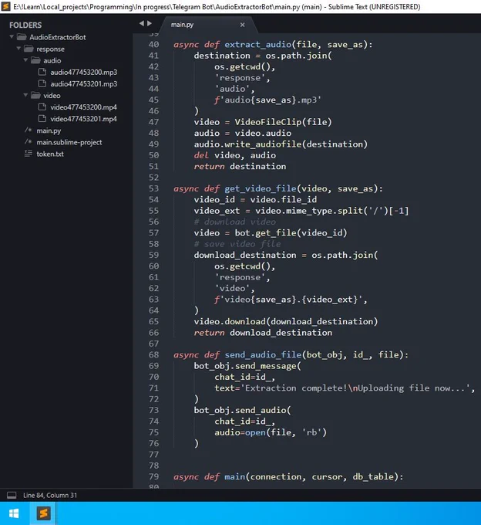This screenshot has height=525, width=481.
Task: Click the text-lines icon beside token.txt
Action: click(28, 154)
